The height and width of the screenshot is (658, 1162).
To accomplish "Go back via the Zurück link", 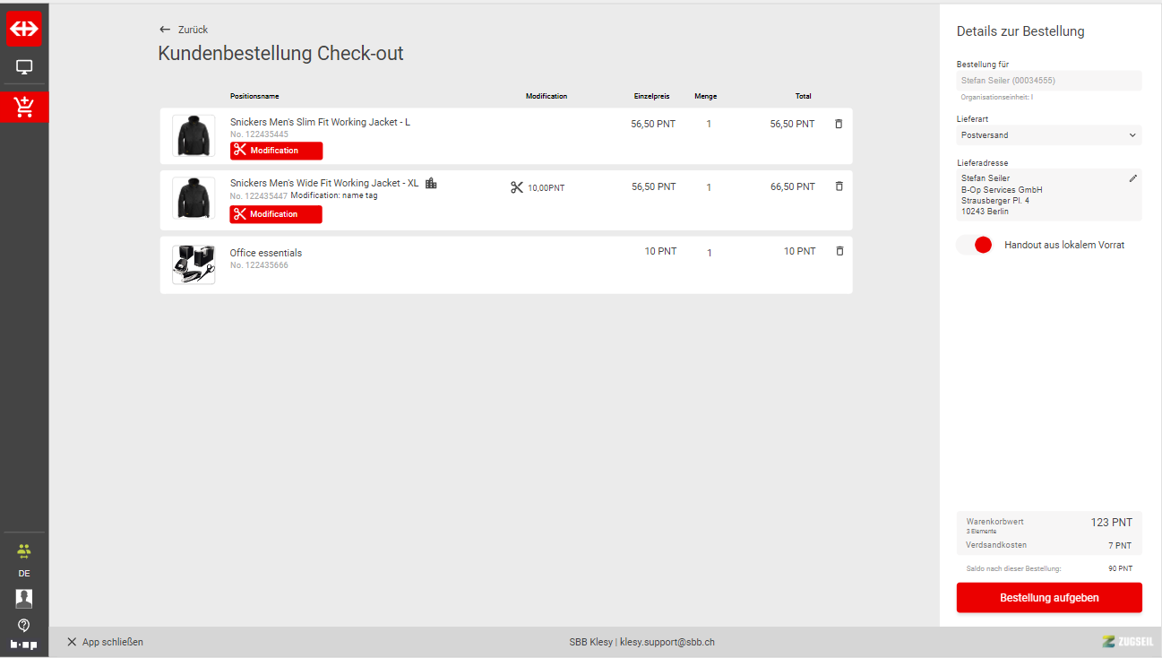I will click(184, 30).
